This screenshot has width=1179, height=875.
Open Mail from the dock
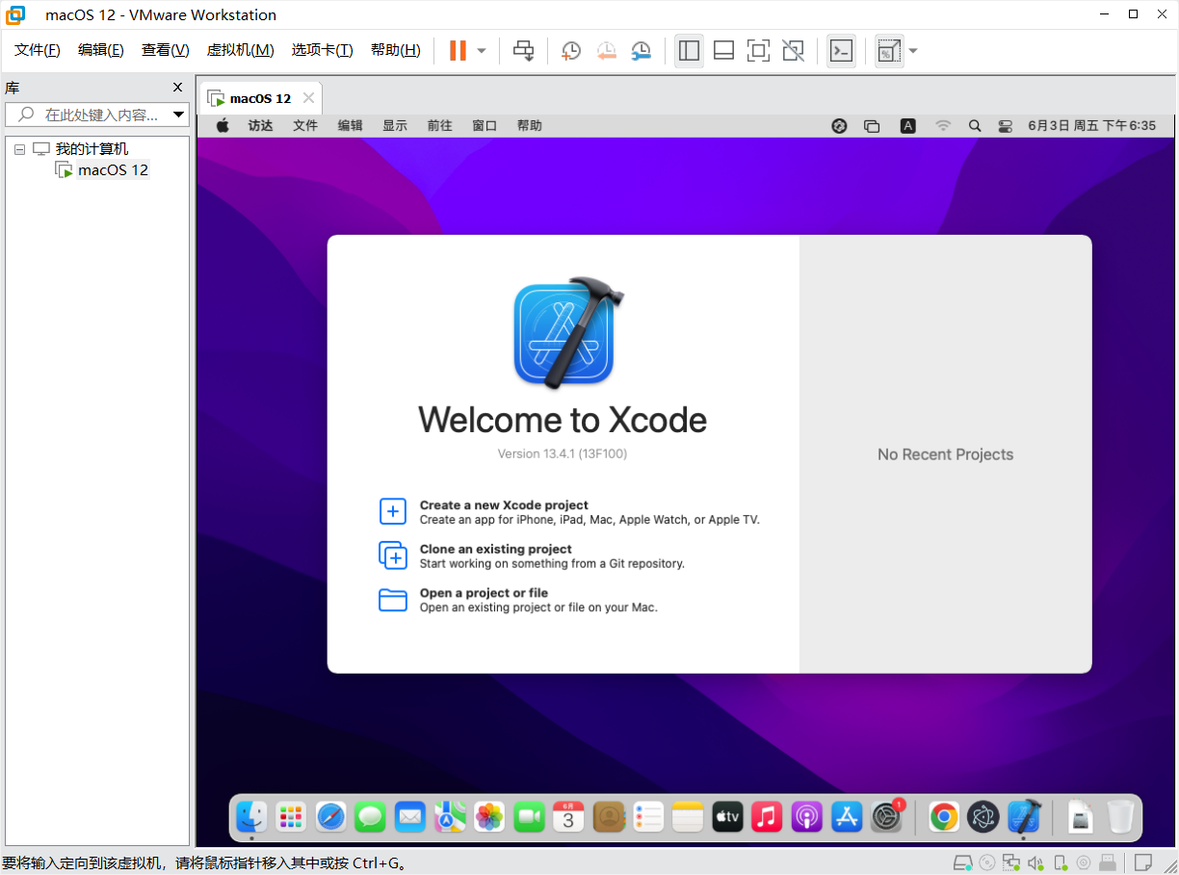410,817
